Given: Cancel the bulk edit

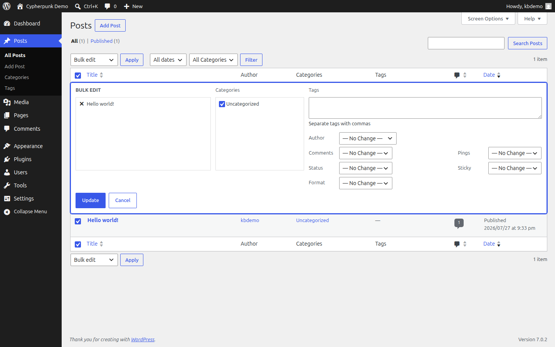Looking at the screenshot, I should tap(123, 200).
